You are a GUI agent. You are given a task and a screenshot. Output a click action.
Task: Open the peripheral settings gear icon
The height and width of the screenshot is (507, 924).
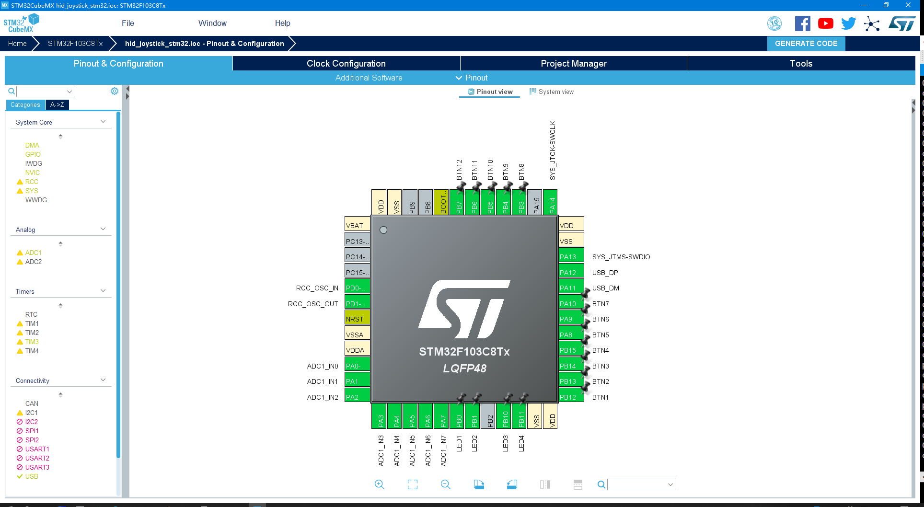[115, 91]
